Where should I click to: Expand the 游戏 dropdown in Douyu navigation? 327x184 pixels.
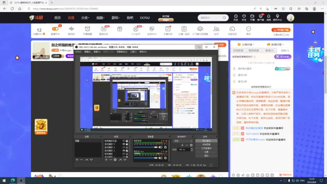pos(115,18)
